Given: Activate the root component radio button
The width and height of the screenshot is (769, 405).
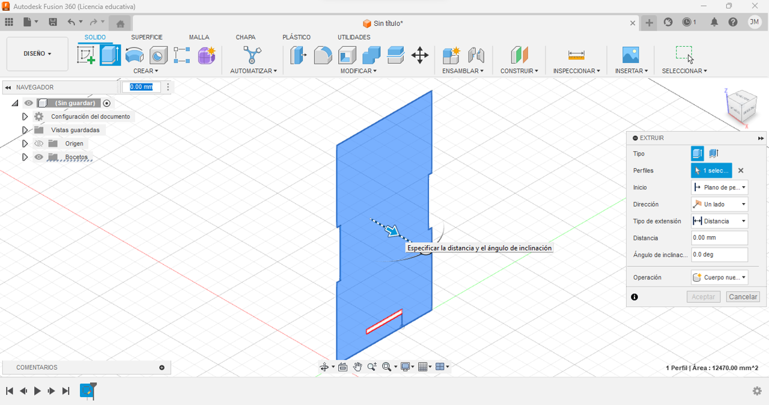Looking at the screenshot, I should click(x=107, y=103).
